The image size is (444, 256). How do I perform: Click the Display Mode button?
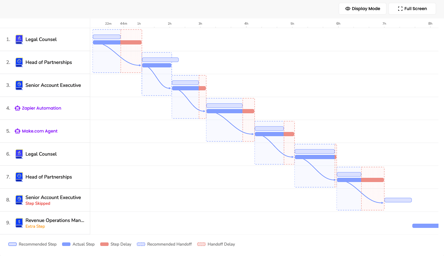362,8
